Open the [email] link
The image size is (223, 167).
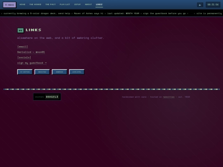click(23, 47)
